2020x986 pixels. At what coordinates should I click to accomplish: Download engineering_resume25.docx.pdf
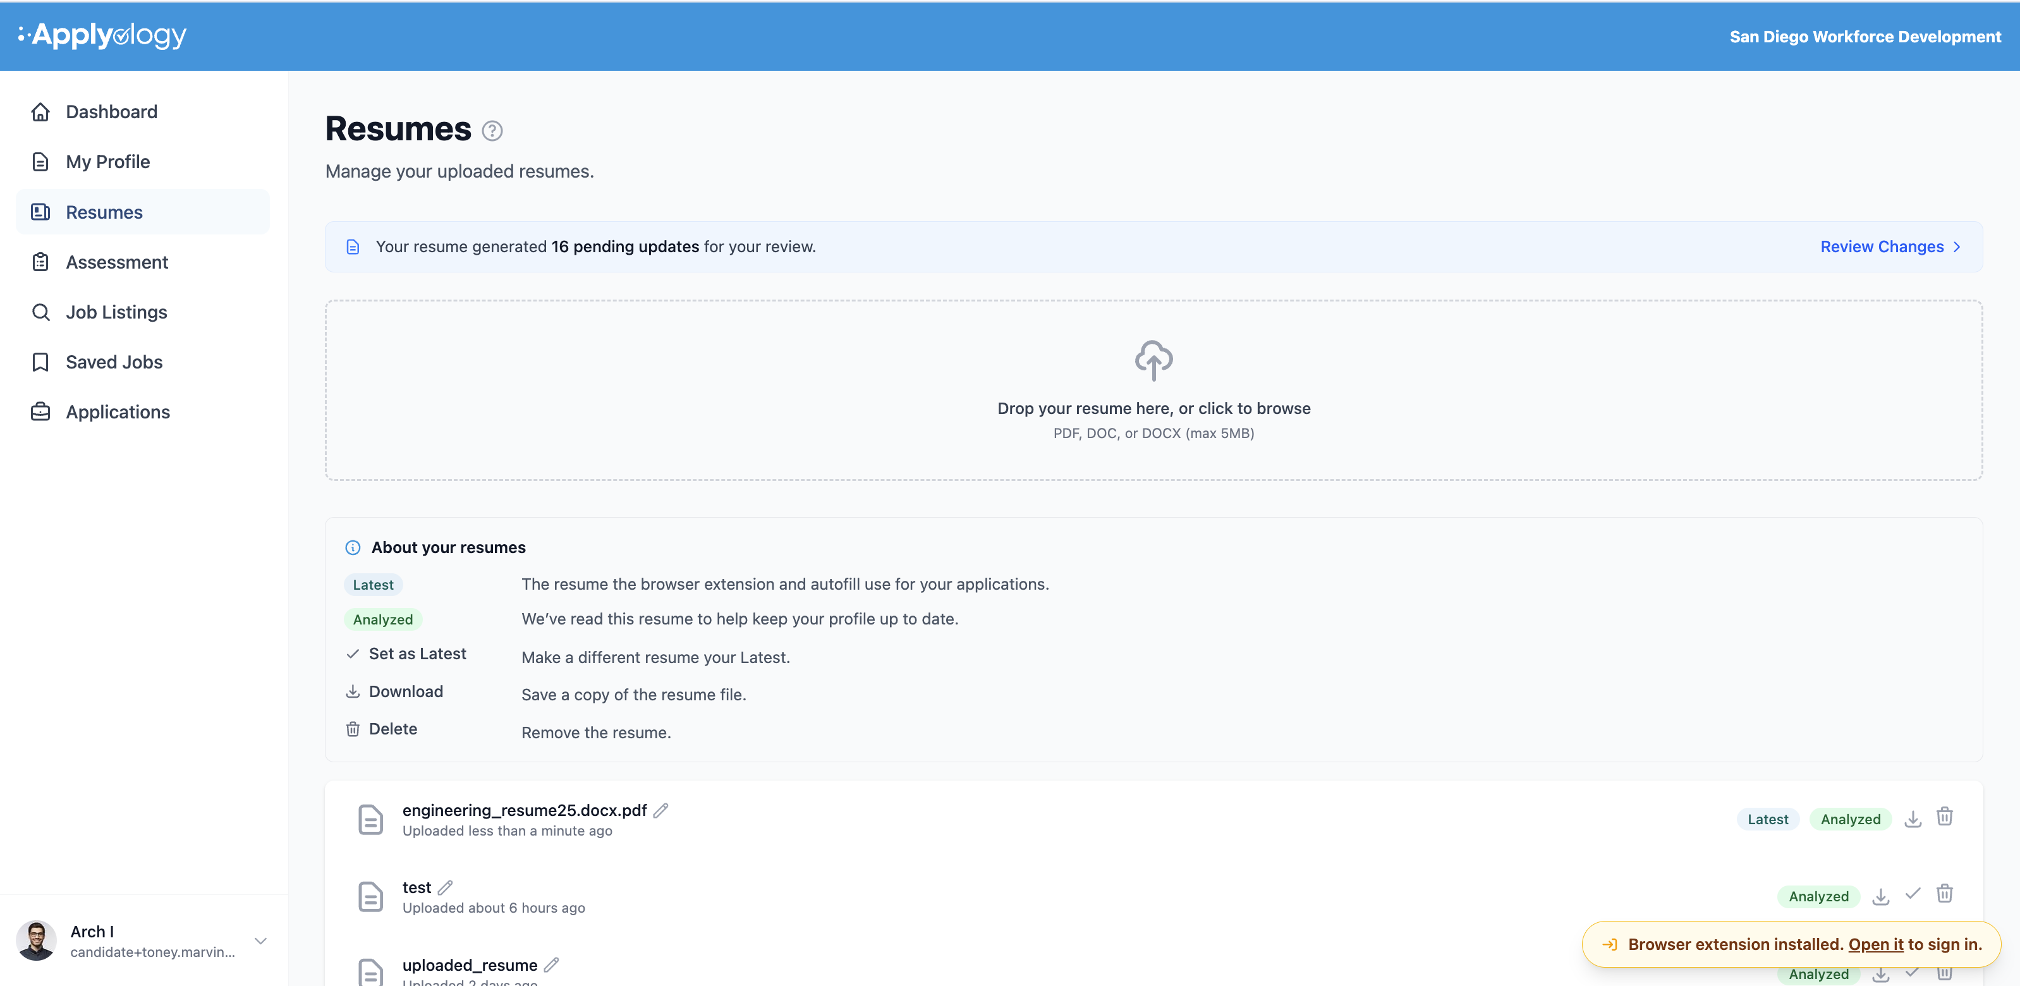(1913, 819)
